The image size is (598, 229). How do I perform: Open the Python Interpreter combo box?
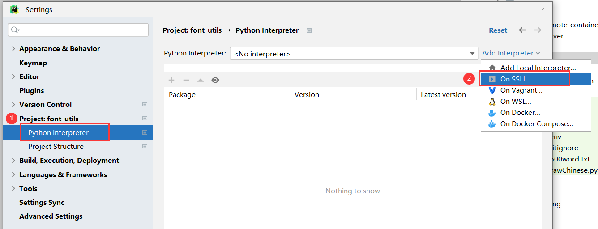pyautogui.click(x=354, y=54)
